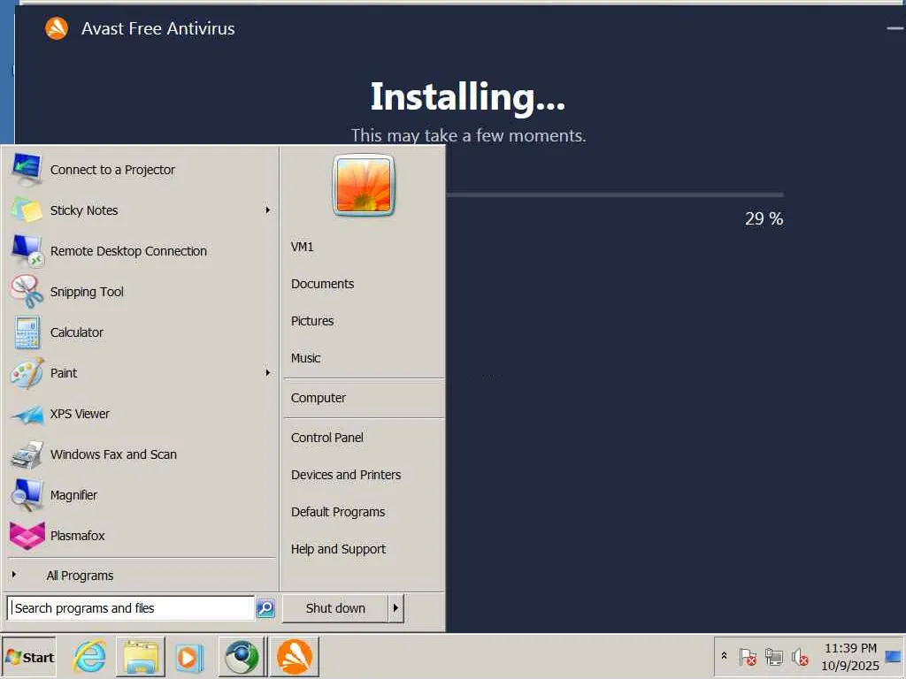Open the XPS Viewer icon
The width and height of the screenshot is (906, 679).
pos(27,414)
